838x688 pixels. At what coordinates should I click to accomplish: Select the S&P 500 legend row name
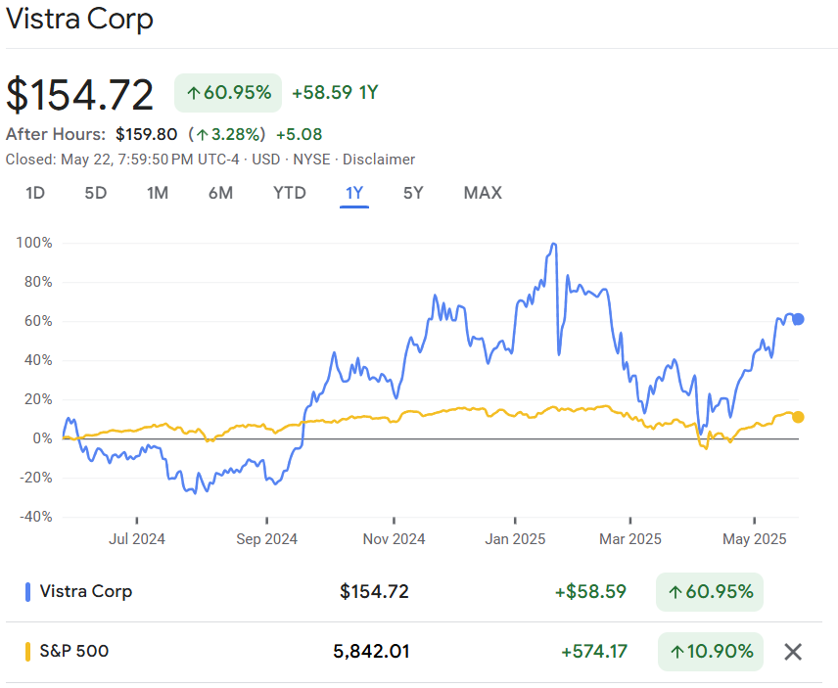click(x=74, y=652)
